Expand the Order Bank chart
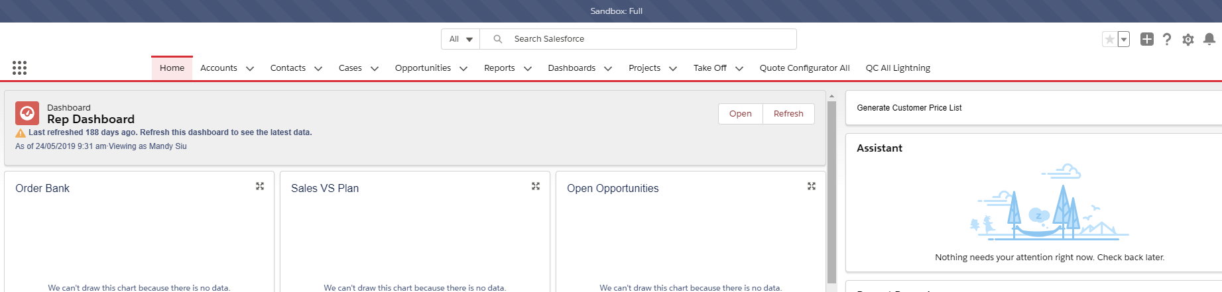Image resolution: width=1222 pixels, height=292 pixels. click(260, 187)
